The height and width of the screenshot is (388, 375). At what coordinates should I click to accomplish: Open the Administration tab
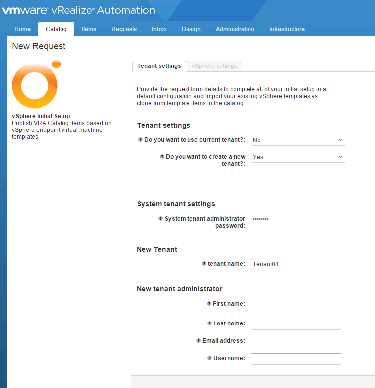coord(235,29)
